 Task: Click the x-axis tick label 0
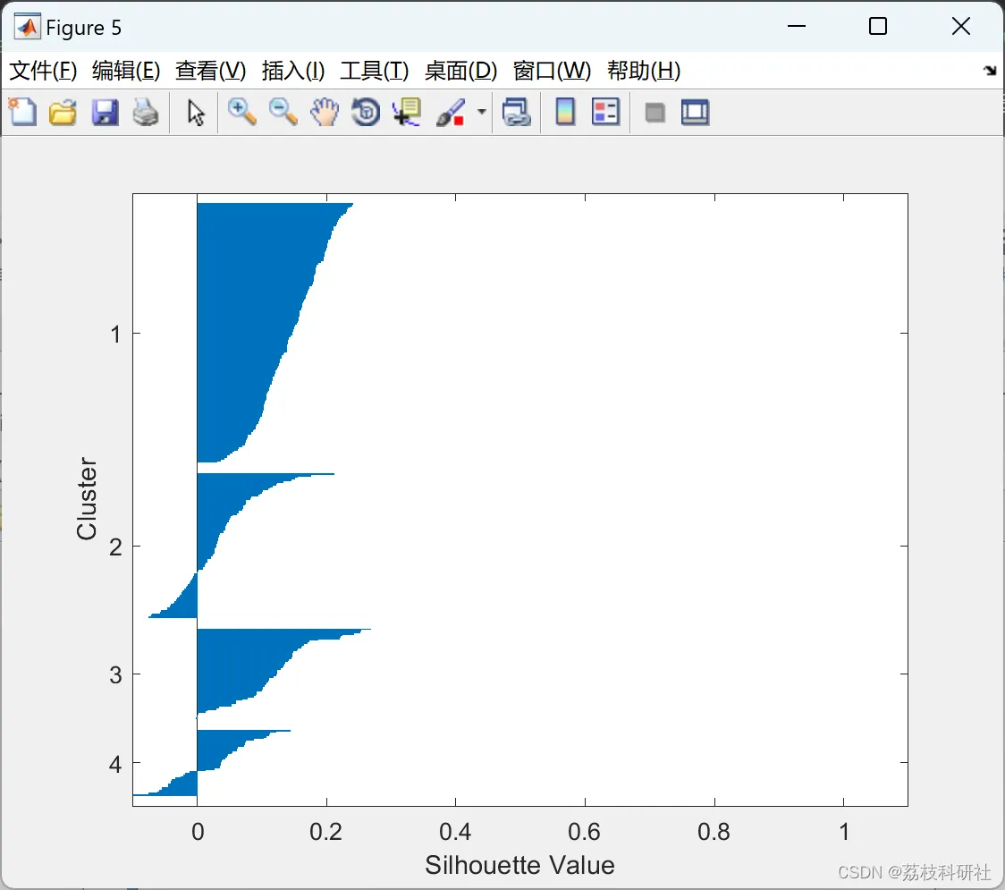click(198, 832)
